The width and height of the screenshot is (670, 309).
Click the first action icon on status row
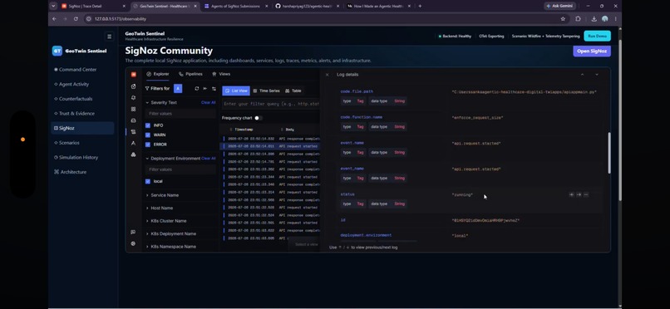click(x=571, y=194)
